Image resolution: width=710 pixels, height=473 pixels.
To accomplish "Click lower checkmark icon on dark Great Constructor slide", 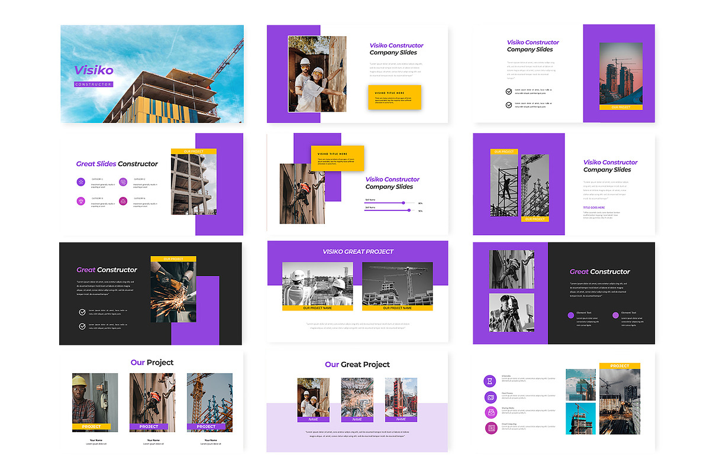I will click(x=82, y=326).
